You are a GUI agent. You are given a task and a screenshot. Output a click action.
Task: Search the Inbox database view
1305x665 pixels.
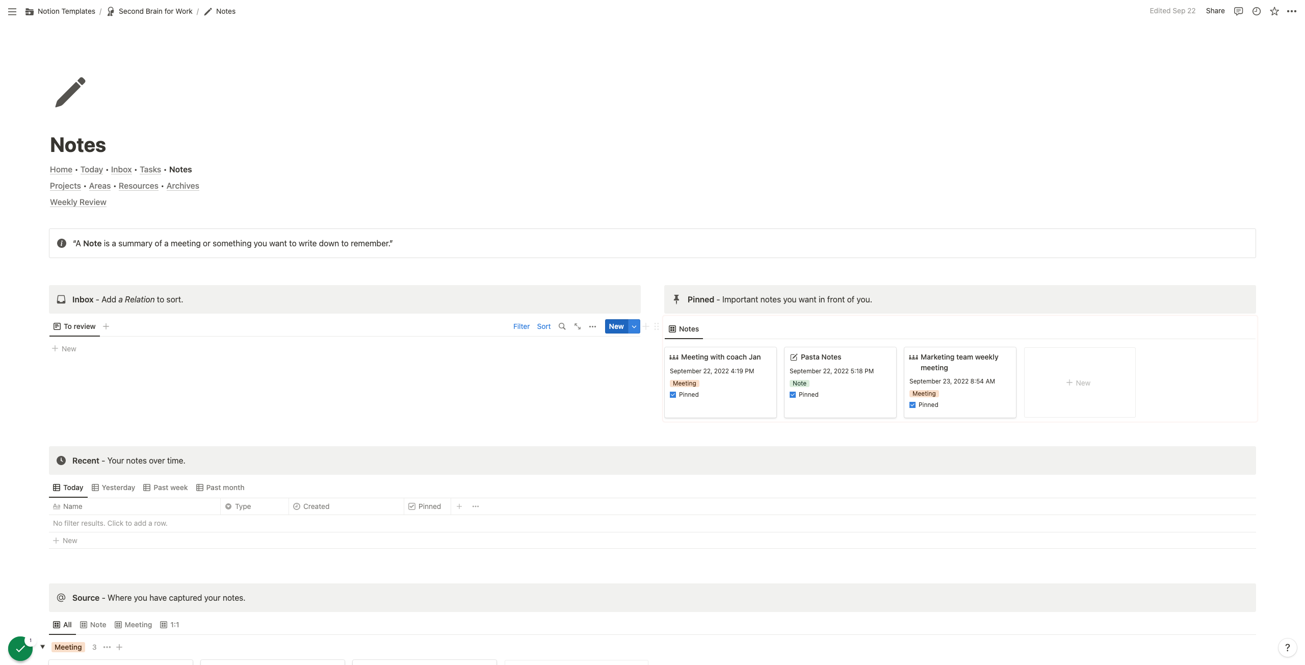tap(562, 326)
